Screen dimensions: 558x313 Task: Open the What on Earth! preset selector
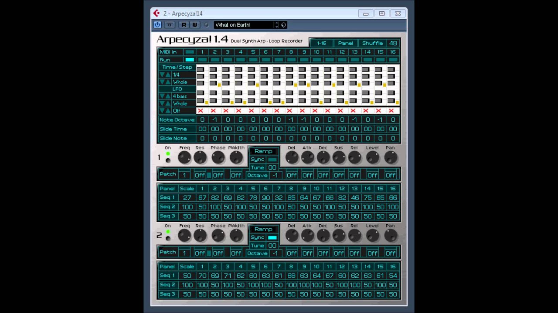[244, 25]
